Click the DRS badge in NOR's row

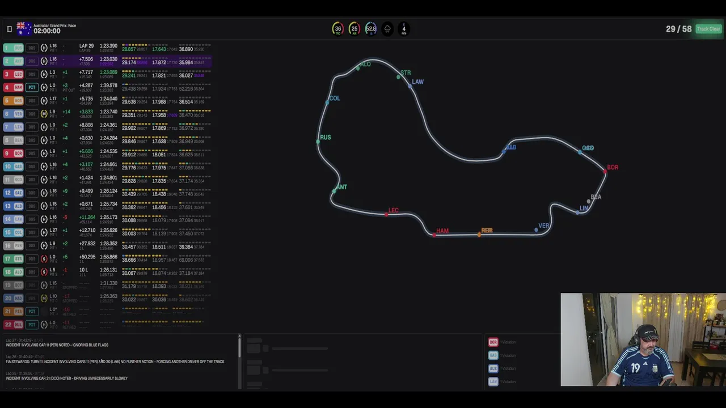pyautogui.click(x=32, y=101)
